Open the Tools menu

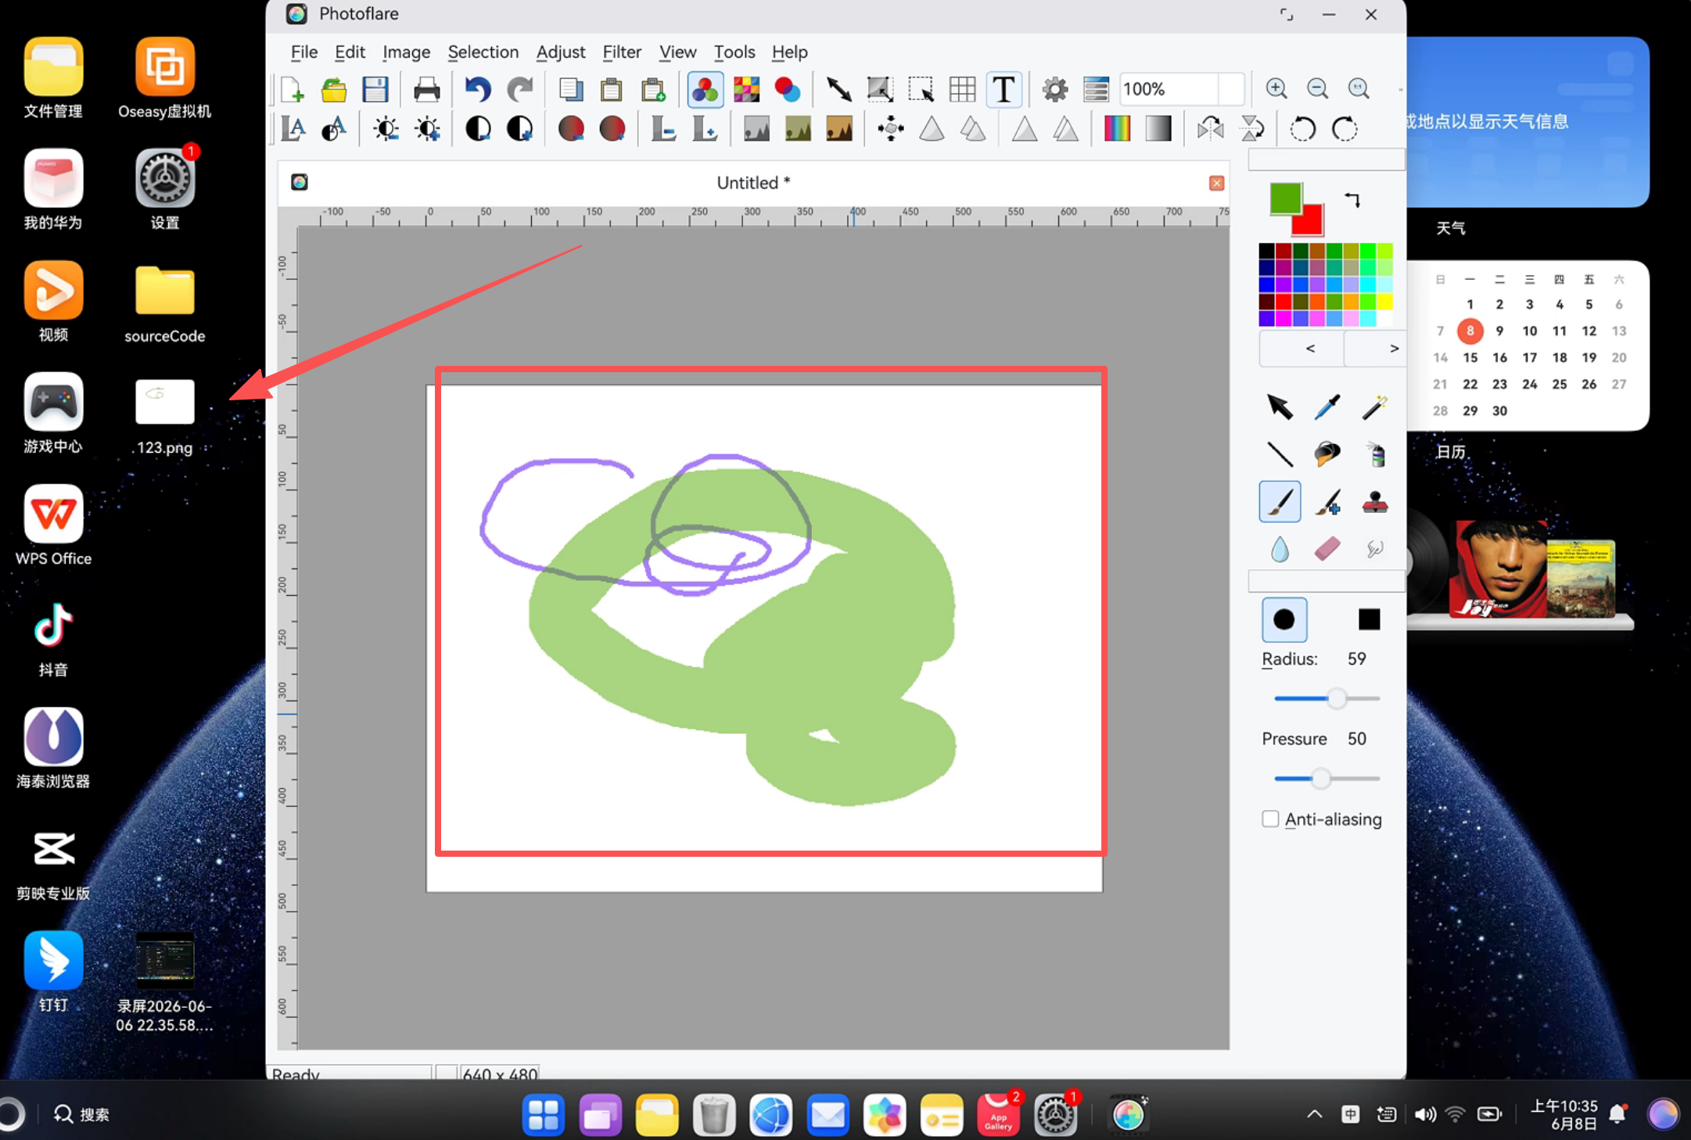[x=734, y=52]
